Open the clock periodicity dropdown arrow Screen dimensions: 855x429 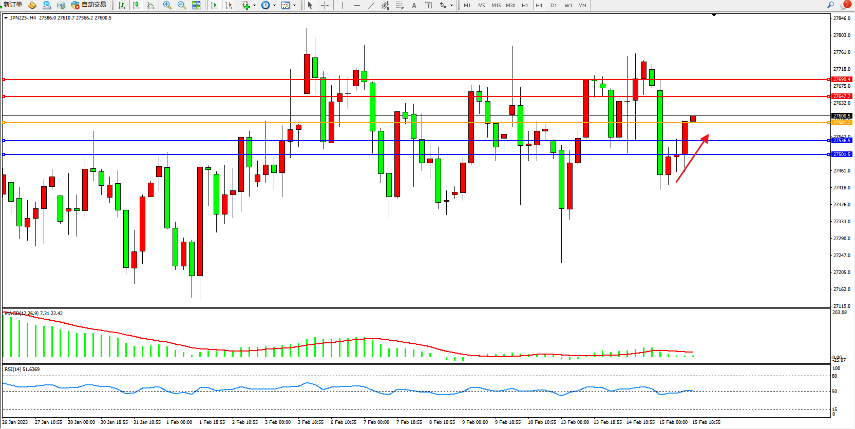pos(274,6)
